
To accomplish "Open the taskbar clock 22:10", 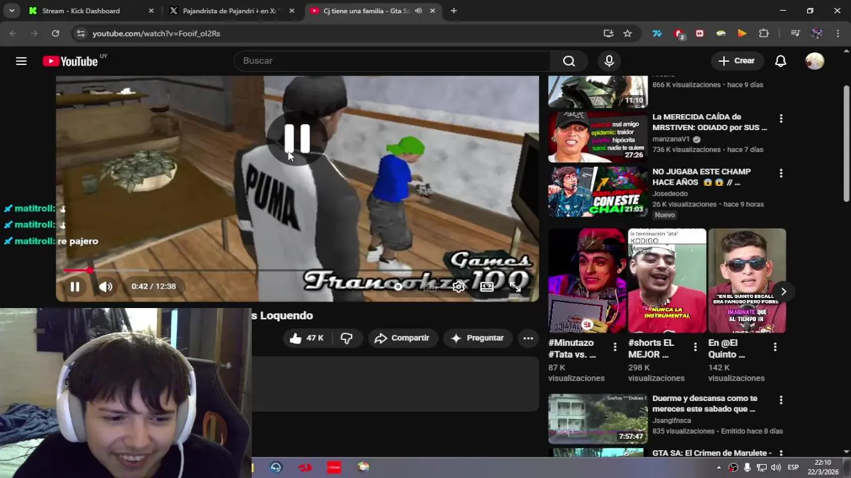I will point(822,467).
